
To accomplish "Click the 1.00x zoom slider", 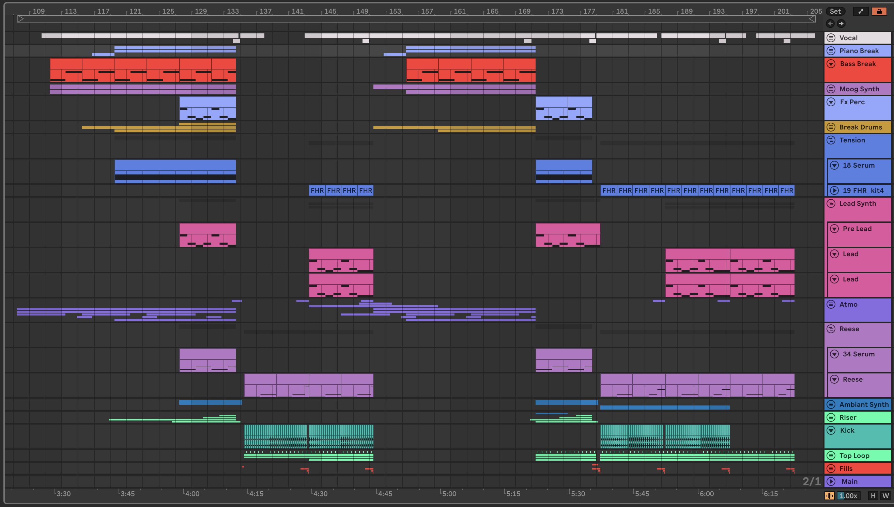I will click(848, 495).
